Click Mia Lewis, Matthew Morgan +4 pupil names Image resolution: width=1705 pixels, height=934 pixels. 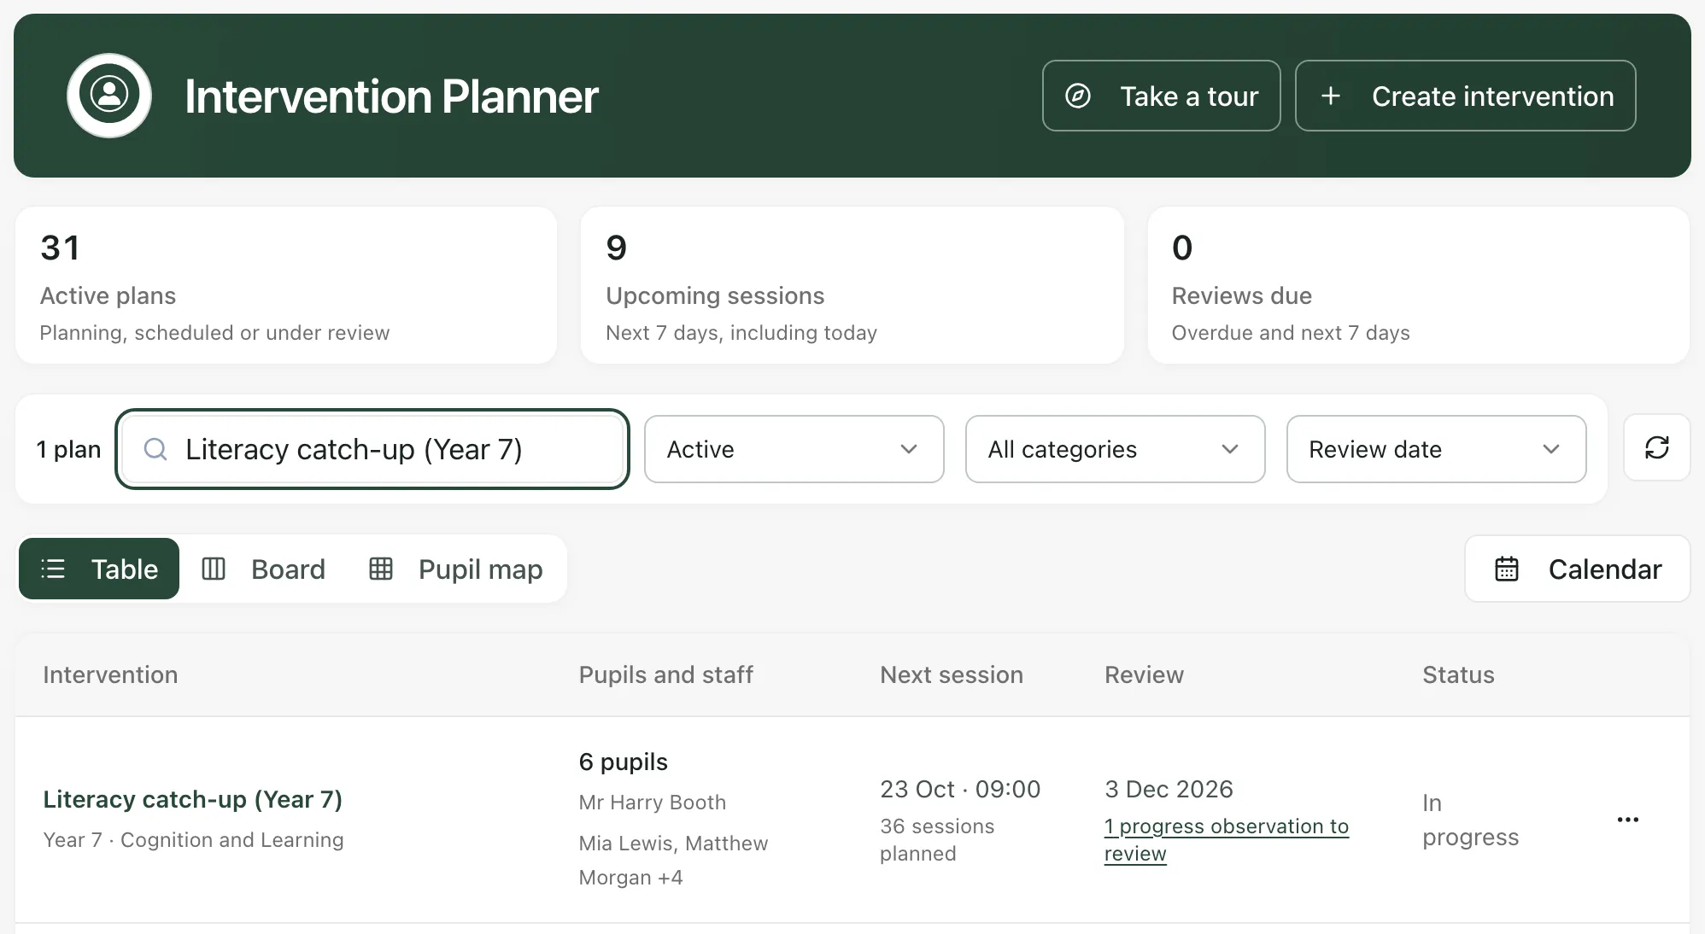tap(673, 861)
